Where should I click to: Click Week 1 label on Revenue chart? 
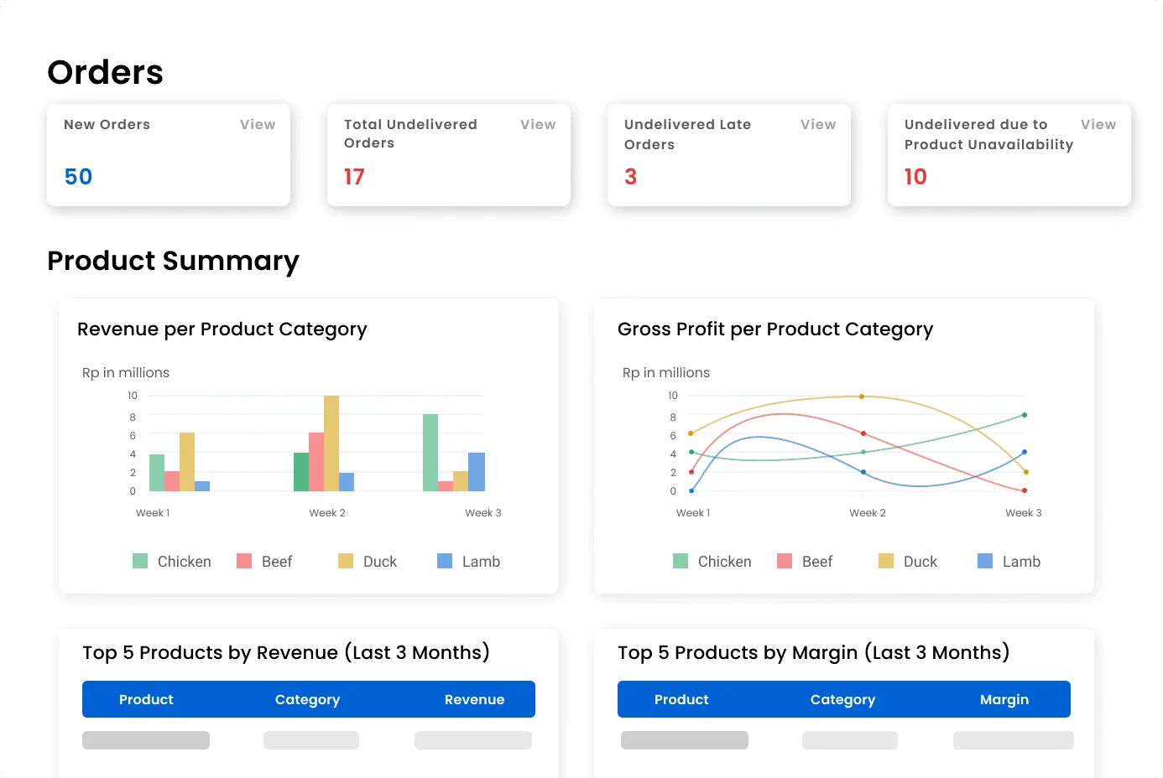(153, 513)
